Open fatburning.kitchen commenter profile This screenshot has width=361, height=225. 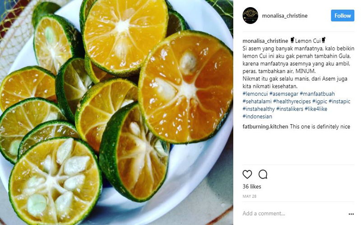pos(265,126)
